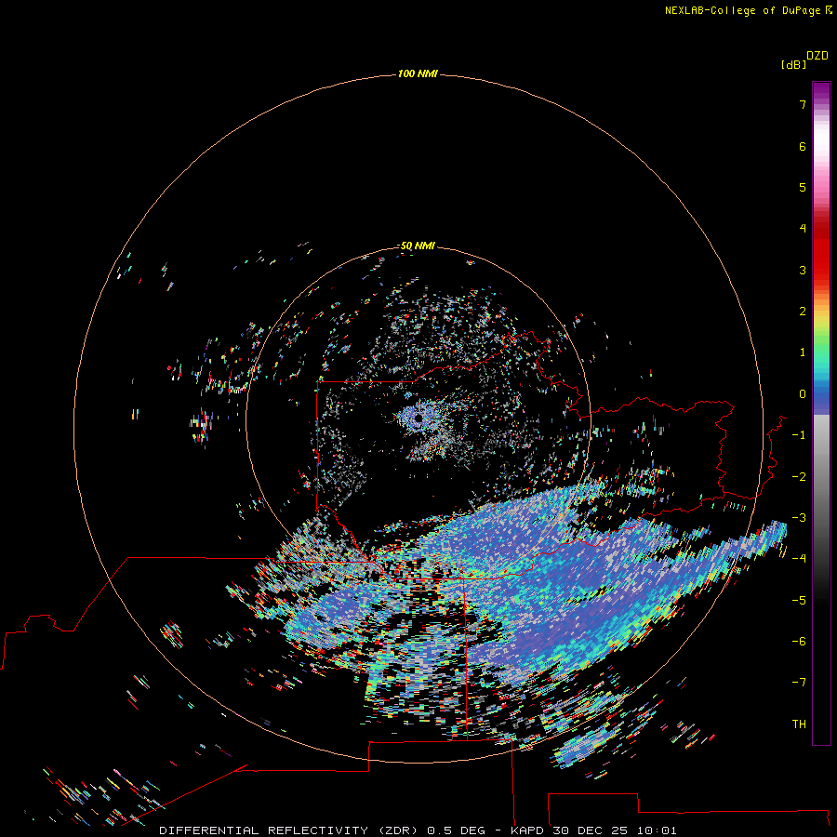Click the 5 value on color scale
The image size is (837, 837).
[803, 187]
